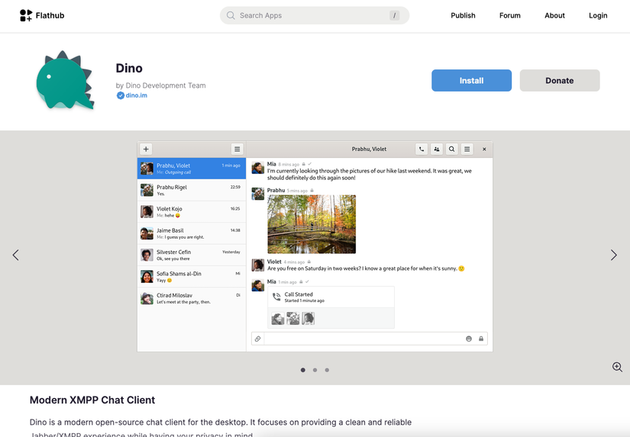
Task: Open the sidebar hamburger menu
Action: tap(237, 149)
